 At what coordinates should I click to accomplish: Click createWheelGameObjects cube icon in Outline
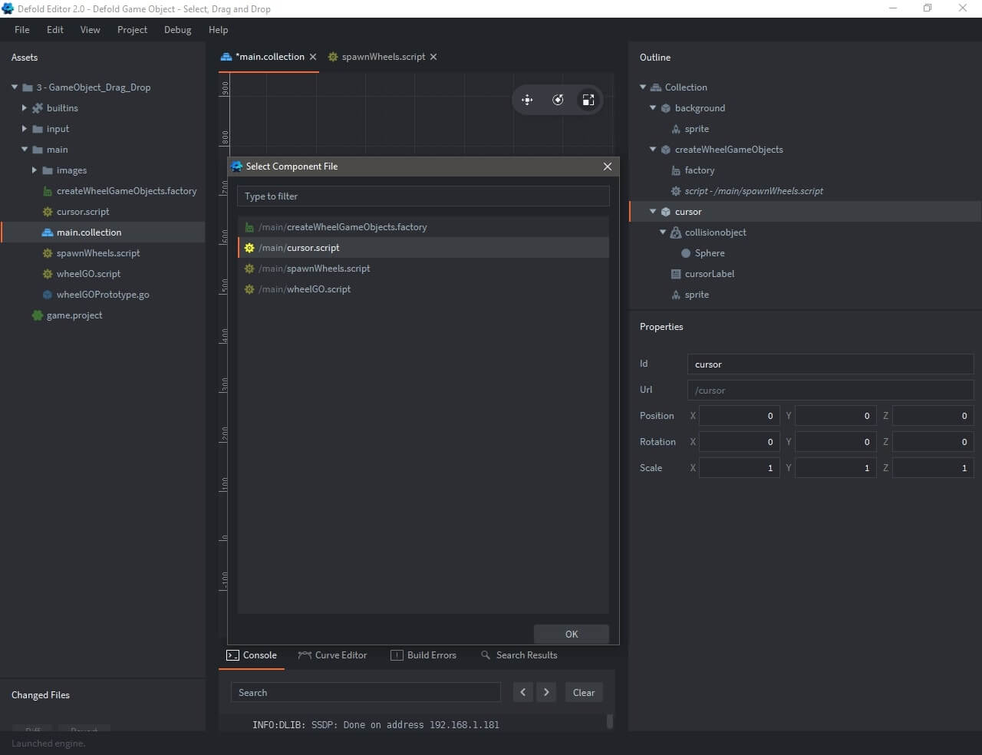[666, 150]
